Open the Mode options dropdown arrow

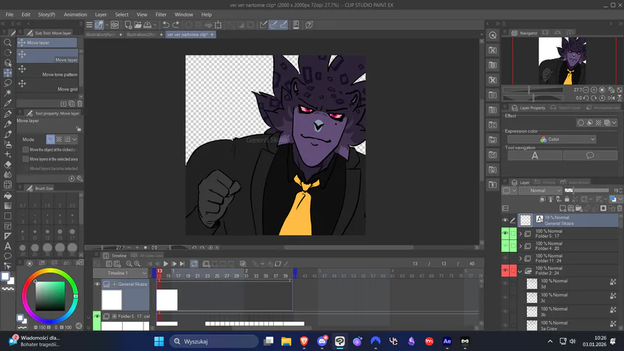[74, 139]
